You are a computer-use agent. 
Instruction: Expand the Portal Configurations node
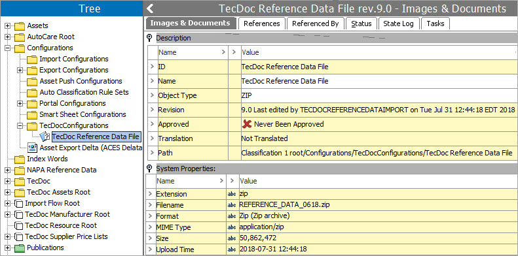click(x=20, y=103)
